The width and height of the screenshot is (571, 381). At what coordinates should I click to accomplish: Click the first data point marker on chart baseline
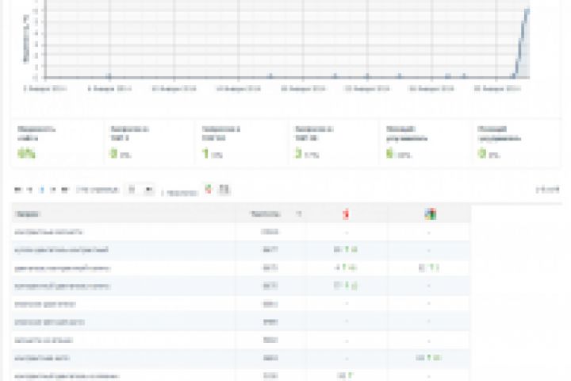click(109, 76)
